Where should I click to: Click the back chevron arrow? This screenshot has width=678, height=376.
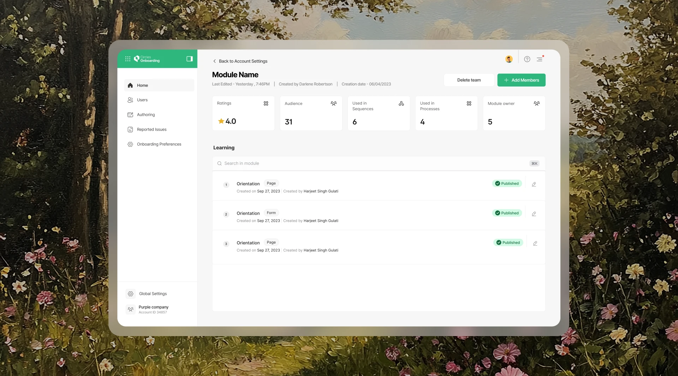point(214,61)
